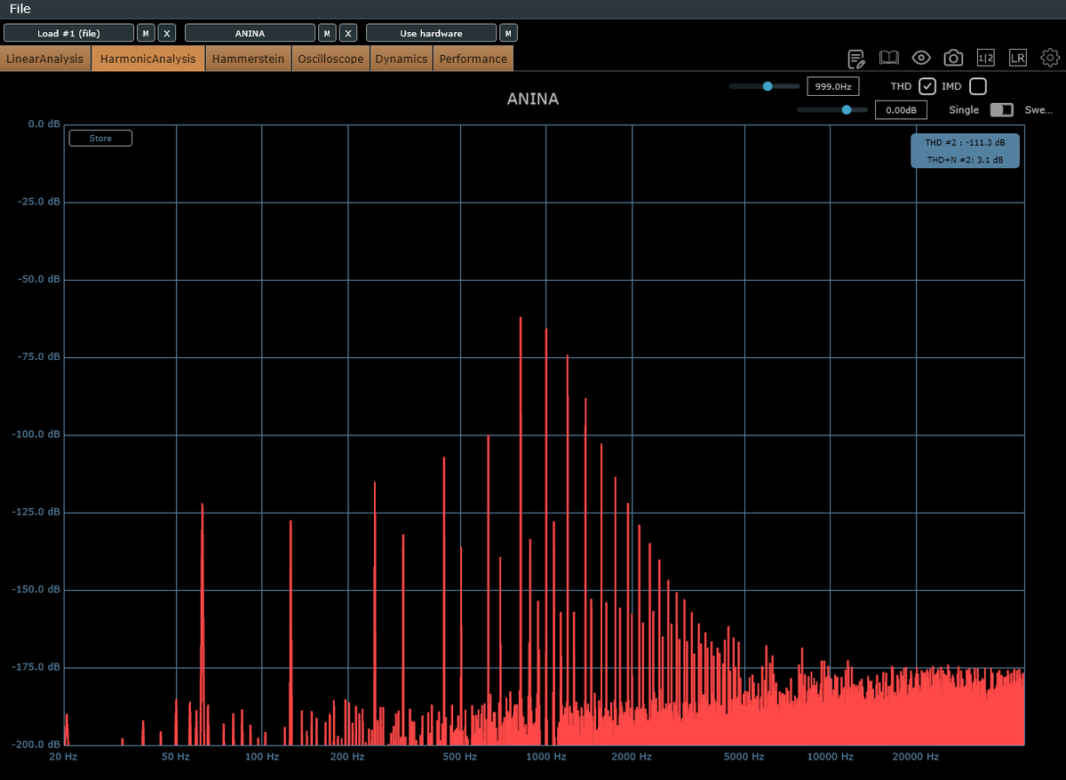This screenshot has height=780, width=1066.
Task: Click the level dB slider handle
Action: coord(847,110)
